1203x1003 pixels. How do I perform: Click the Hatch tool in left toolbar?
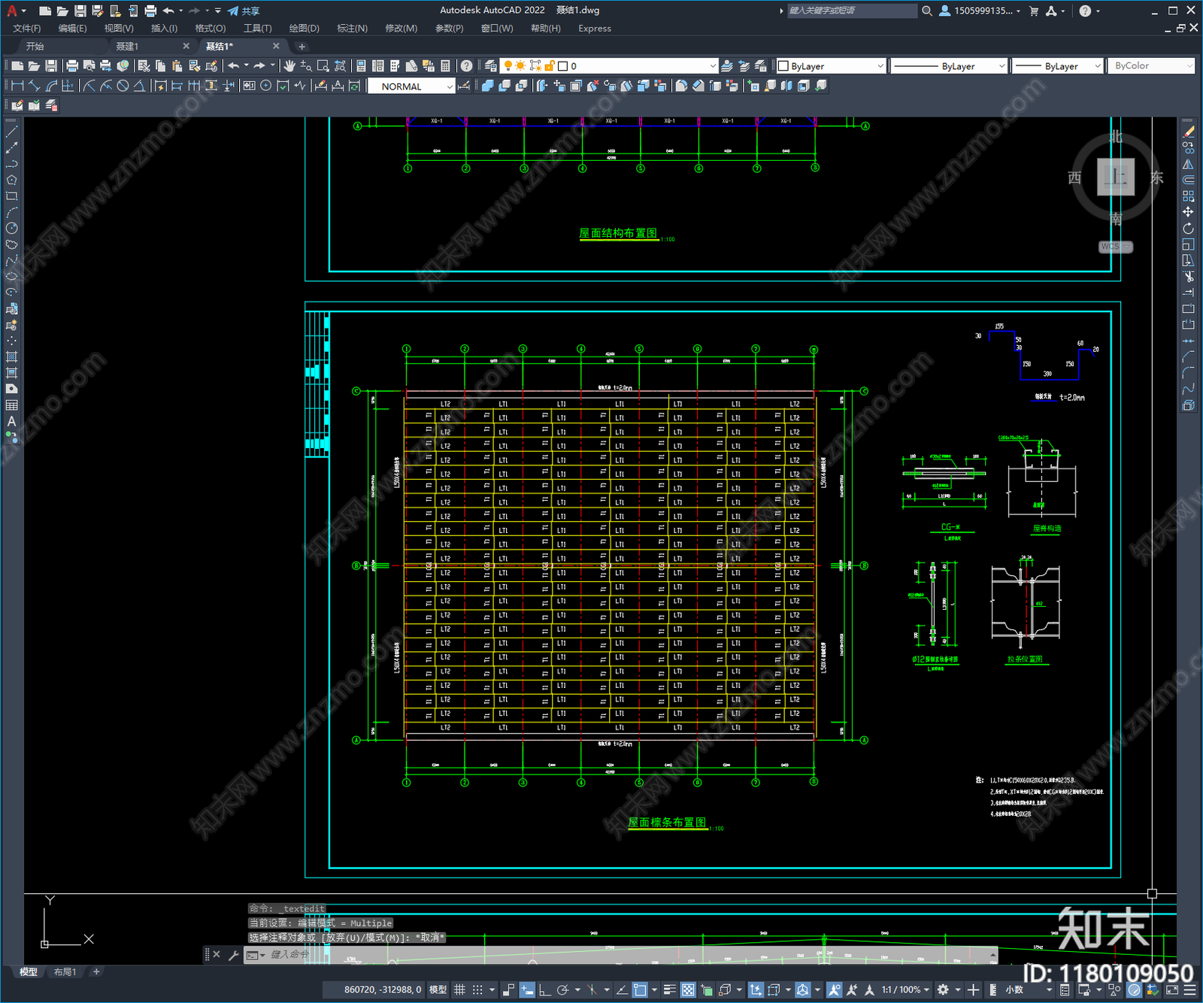tap(11, 356)
